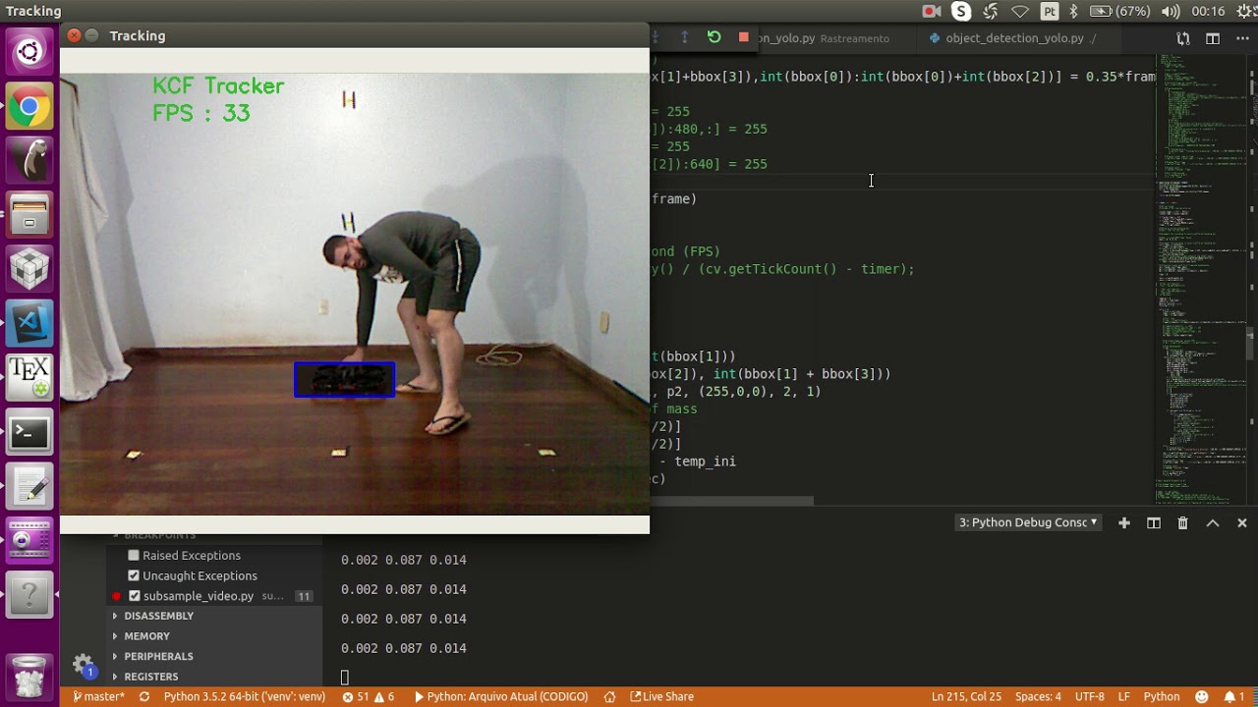Image resolution: width=1258 pixels, height=707 pixels.
Task: Click the Step Into debug arrow
Action: (x=656, y=37)
